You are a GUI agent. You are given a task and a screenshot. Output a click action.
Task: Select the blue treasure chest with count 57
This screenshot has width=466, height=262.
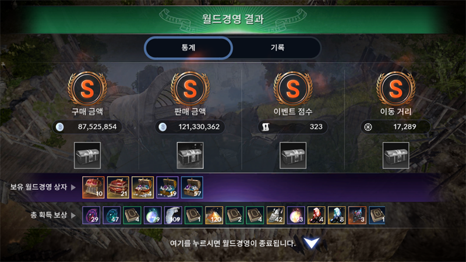[192, 187]
